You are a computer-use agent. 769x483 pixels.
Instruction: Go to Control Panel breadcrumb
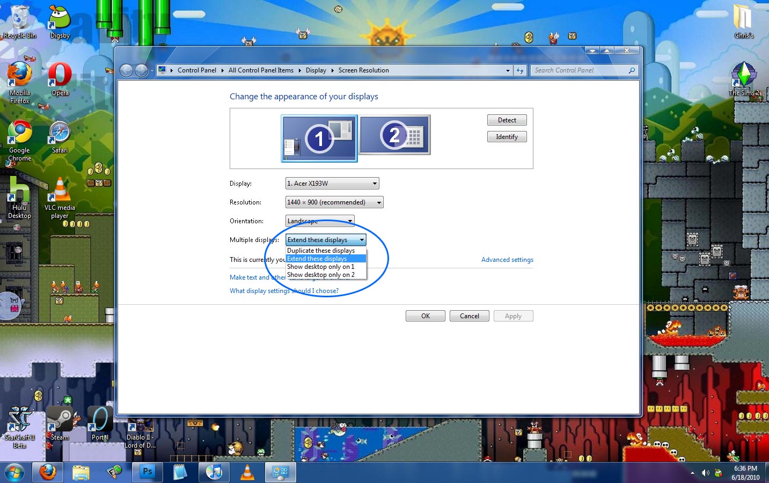pos(197,70)
